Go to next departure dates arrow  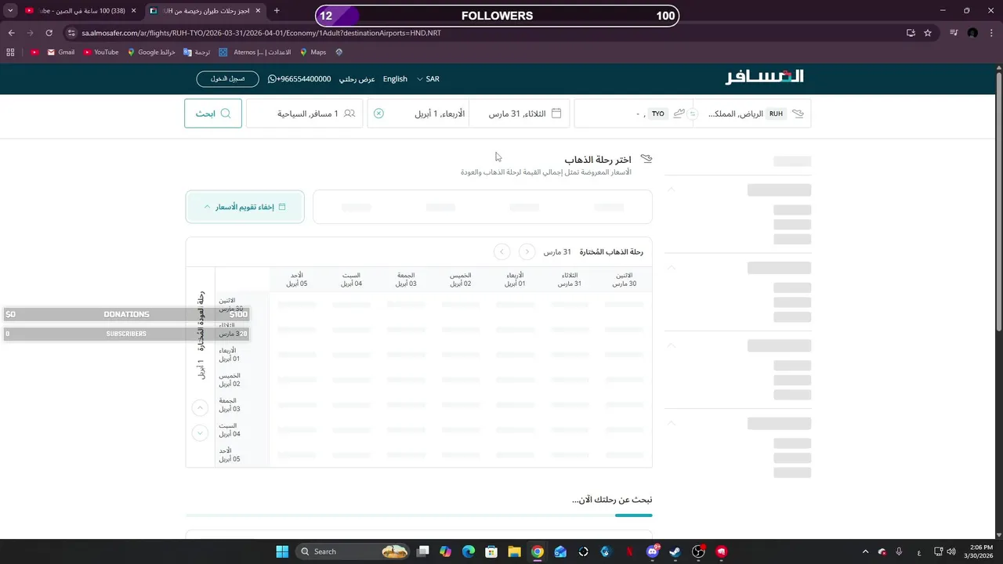pos(502,251)
